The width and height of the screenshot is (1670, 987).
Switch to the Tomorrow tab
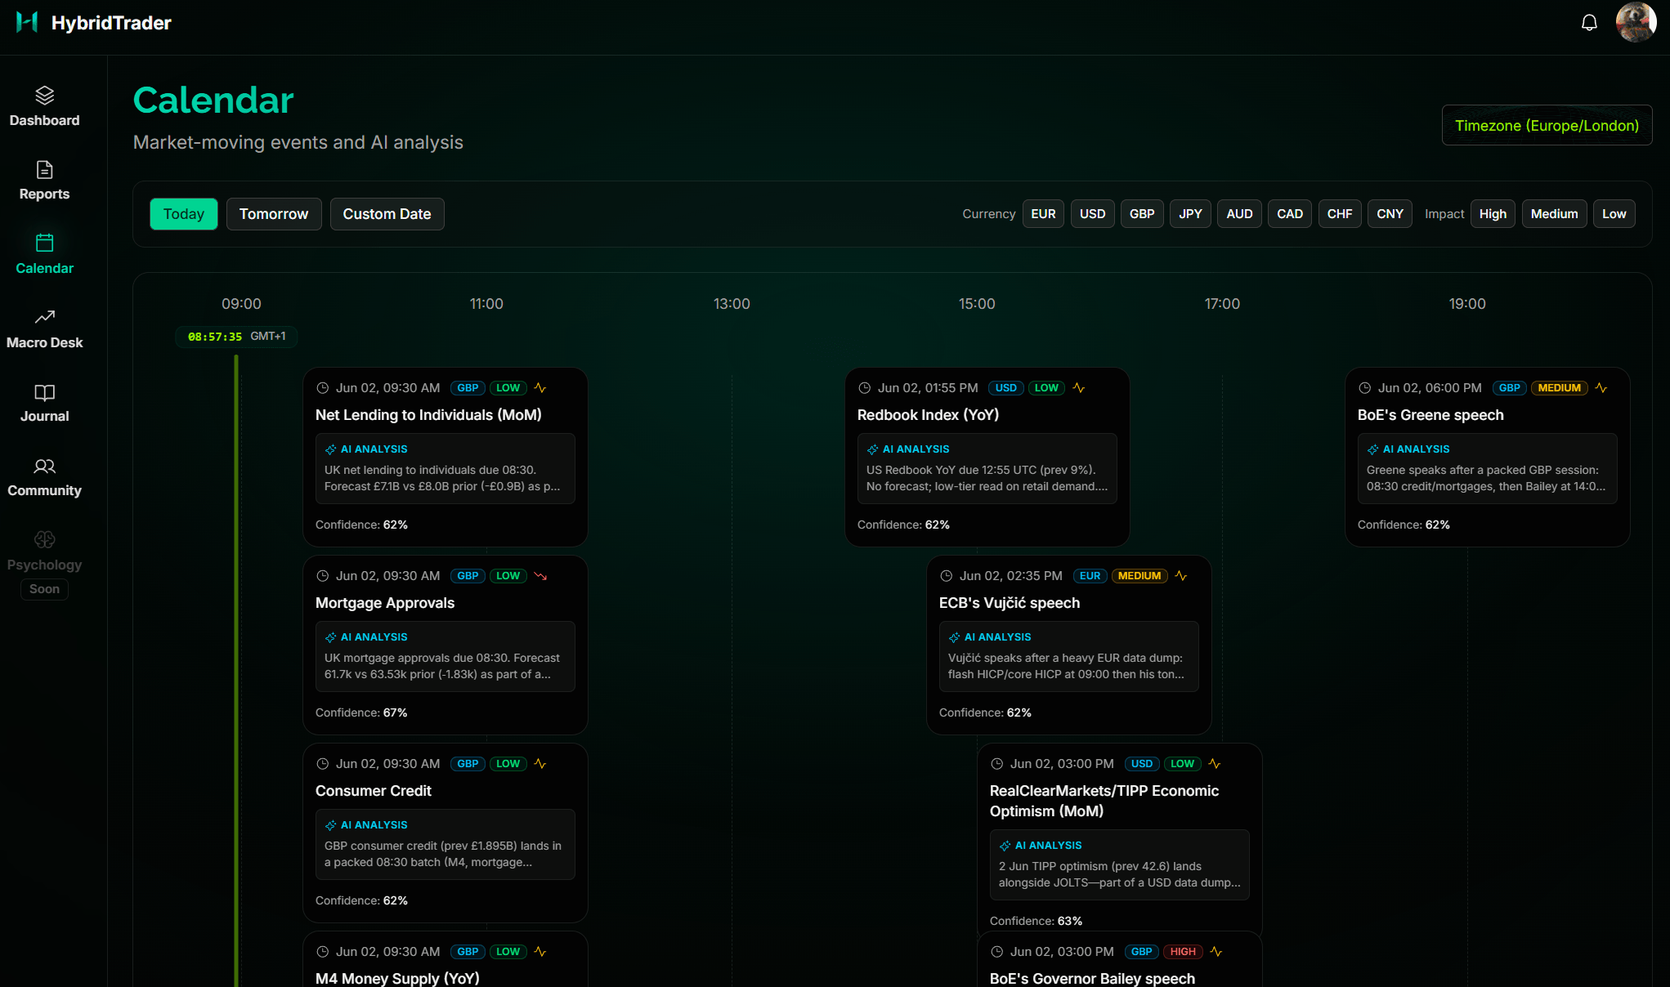[274, 214]
